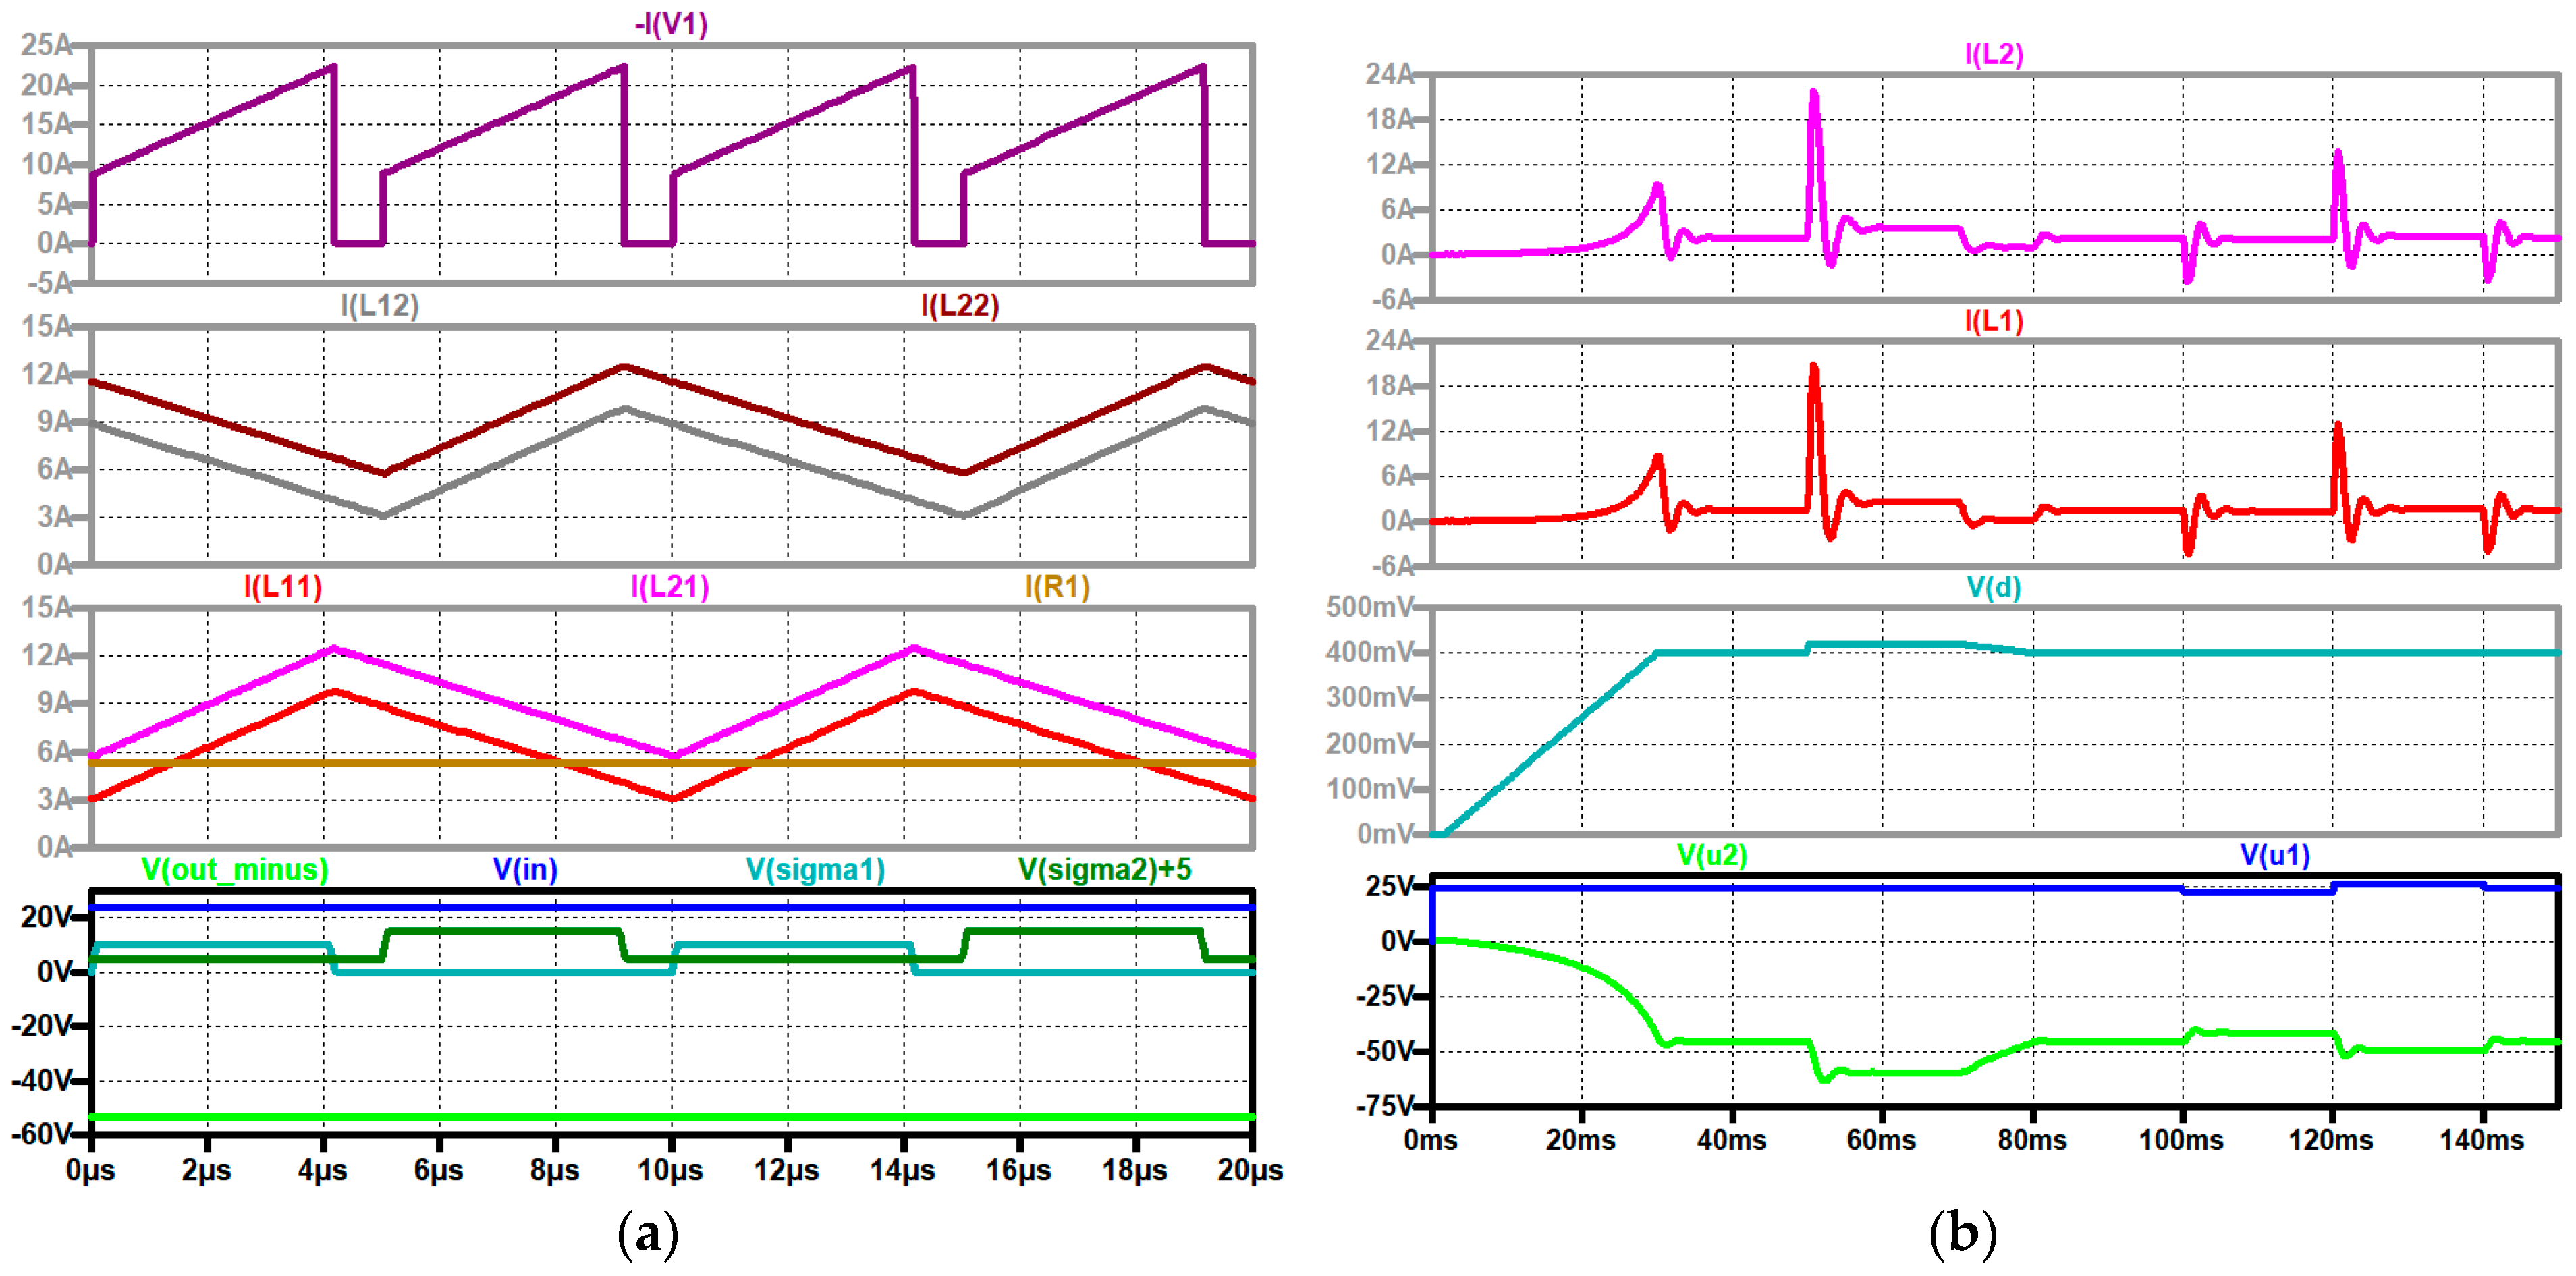Select the green V(u2) trace label

pyautogui.click(x=1711, y=855)
